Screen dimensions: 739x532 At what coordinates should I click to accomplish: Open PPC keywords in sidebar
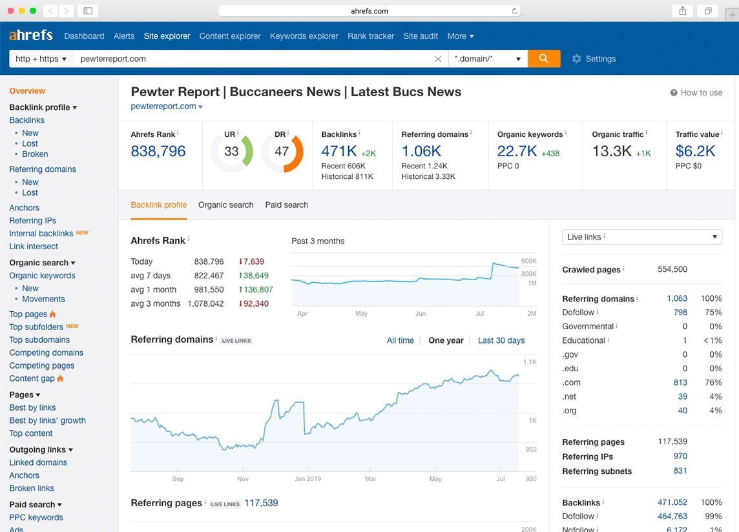[x=36, y=517]
